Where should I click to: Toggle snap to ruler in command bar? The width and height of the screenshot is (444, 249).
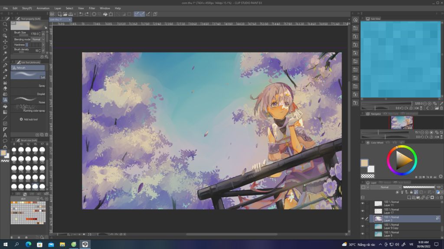137,14
